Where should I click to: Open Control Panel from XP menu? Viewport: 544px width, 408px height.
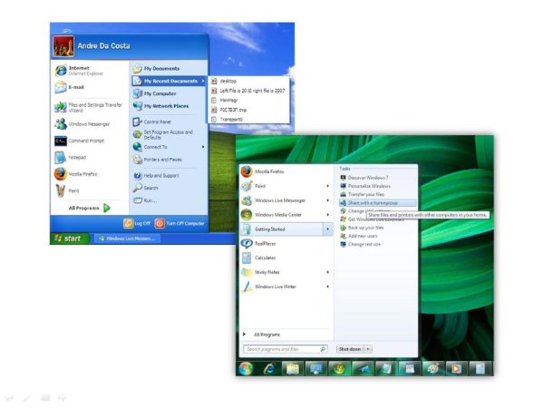(x=151, y=122)
